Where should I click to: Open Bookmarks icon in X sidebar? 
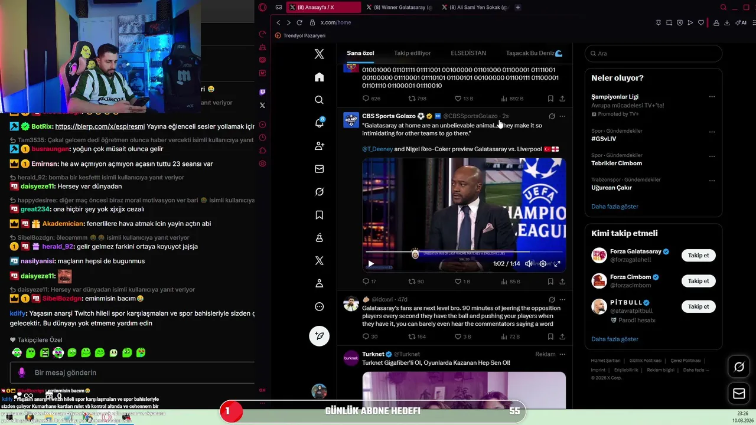(x=319, y=215)
